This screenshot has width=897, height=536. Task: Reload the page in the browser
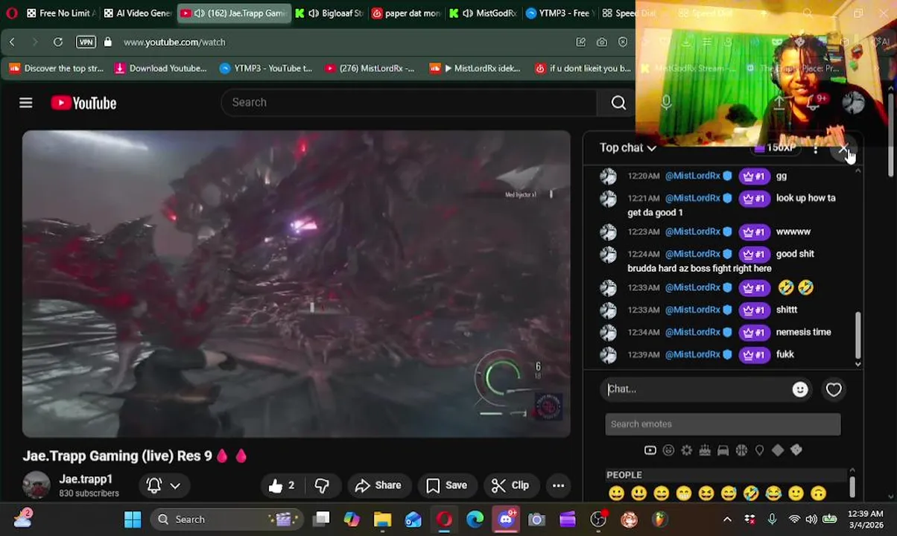tap(57, 42)
